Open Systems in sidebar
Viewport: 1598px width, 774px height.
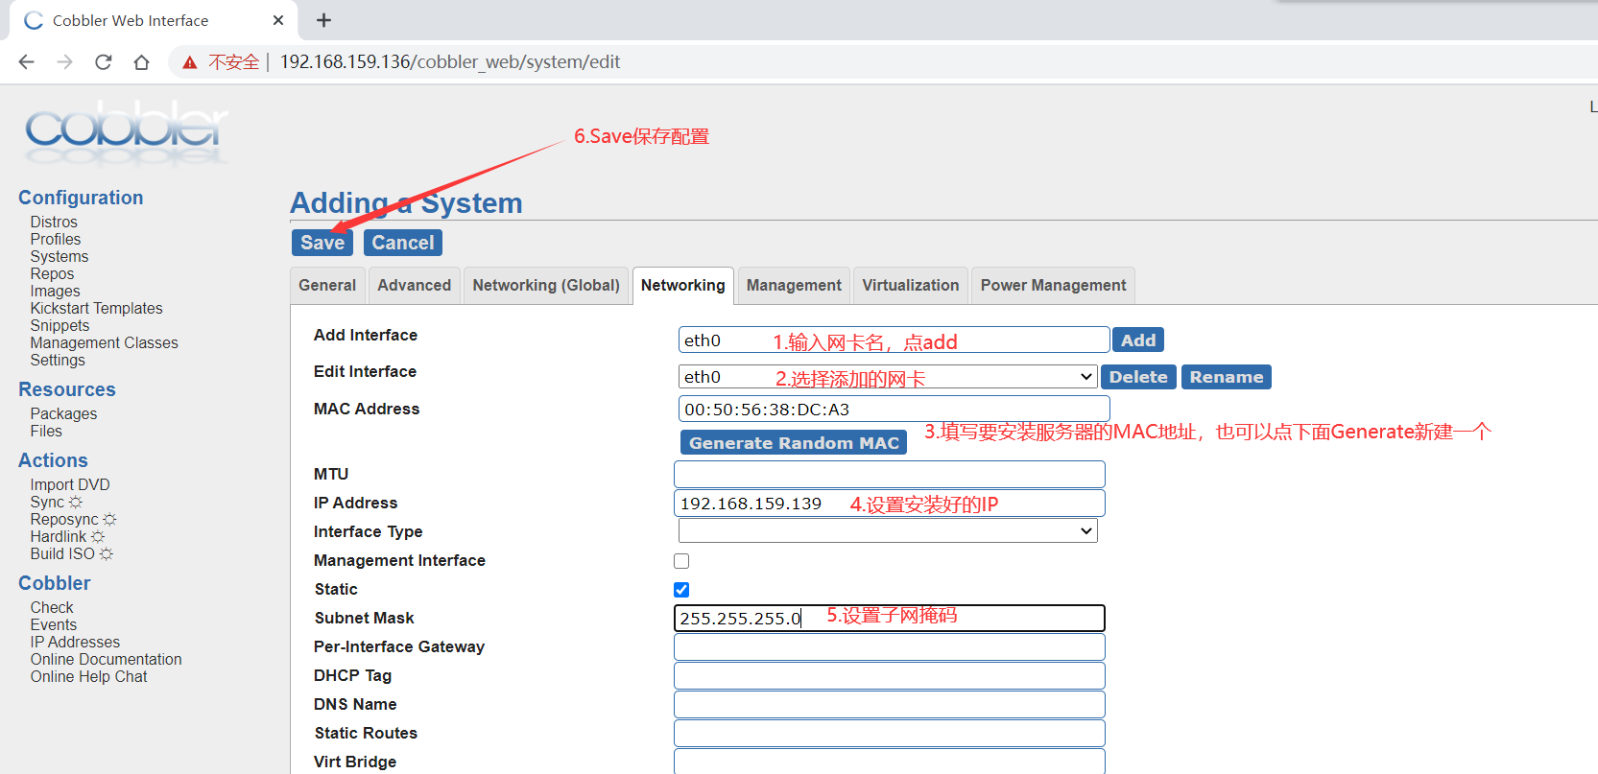[60, 257]
